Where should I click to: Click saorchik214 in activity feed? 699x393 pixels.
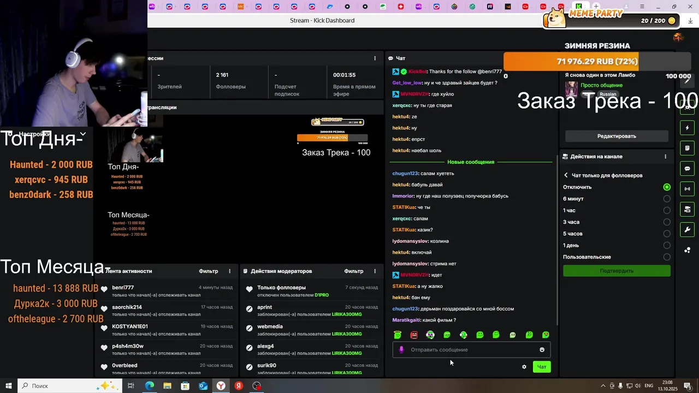pos(127,307)
